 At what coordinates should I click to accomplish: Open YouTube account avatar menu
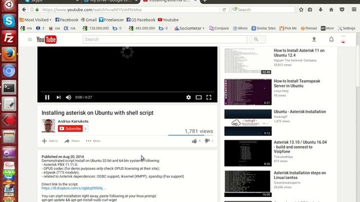click(x=344, y=39)
